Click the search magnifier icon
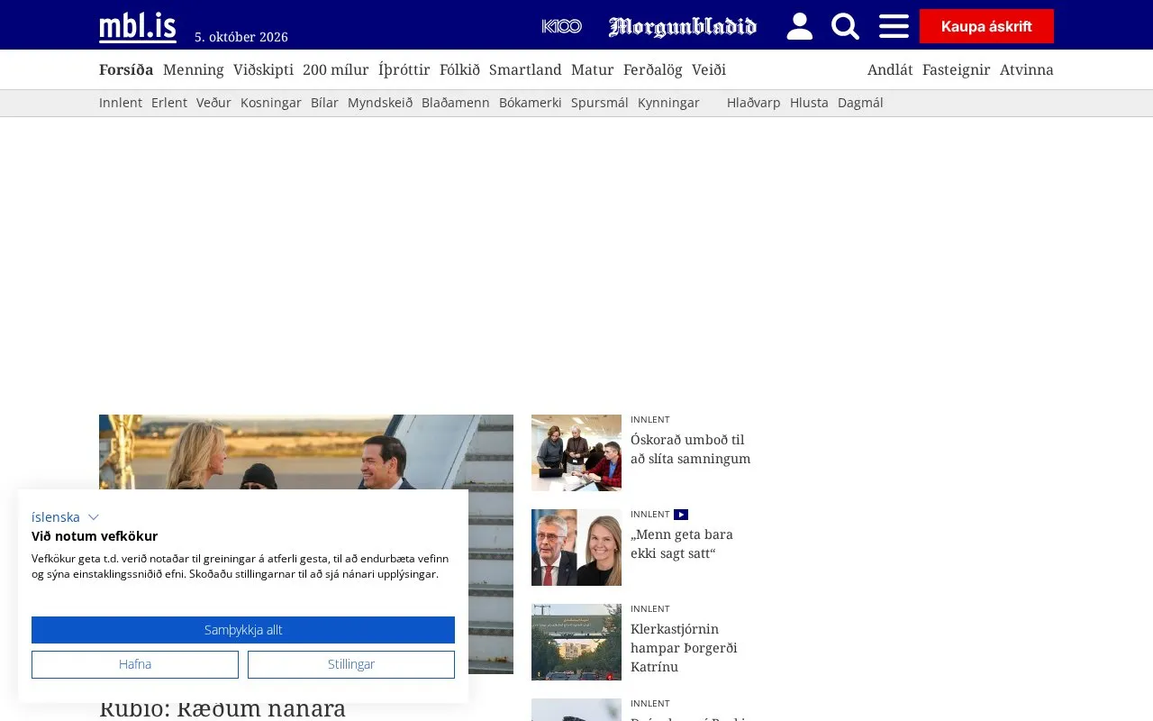The width and height of the screenshot is (1153, 721). click(845, 26)
